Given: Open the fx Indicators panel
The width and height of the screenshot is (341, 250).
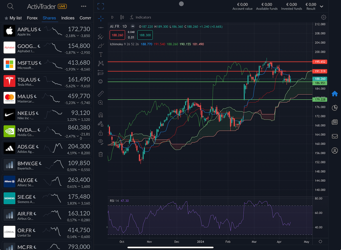Looking at the screenshot, I should point(140,17).
